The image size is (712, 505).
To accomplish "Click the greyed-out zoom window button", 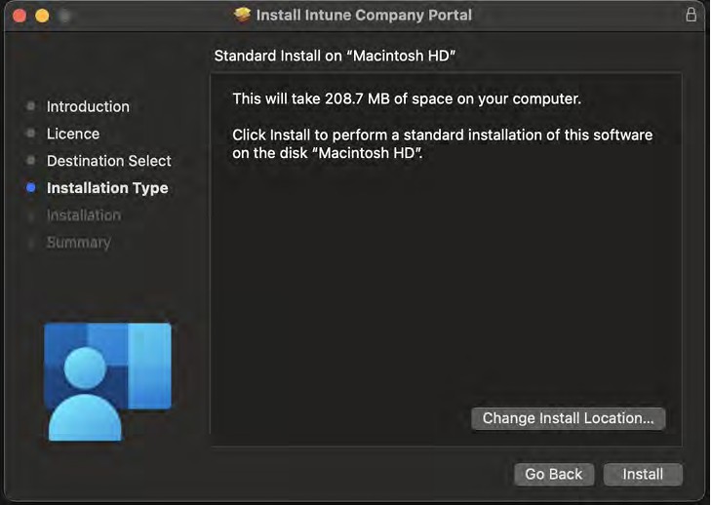I will click(x=64, y=16).
